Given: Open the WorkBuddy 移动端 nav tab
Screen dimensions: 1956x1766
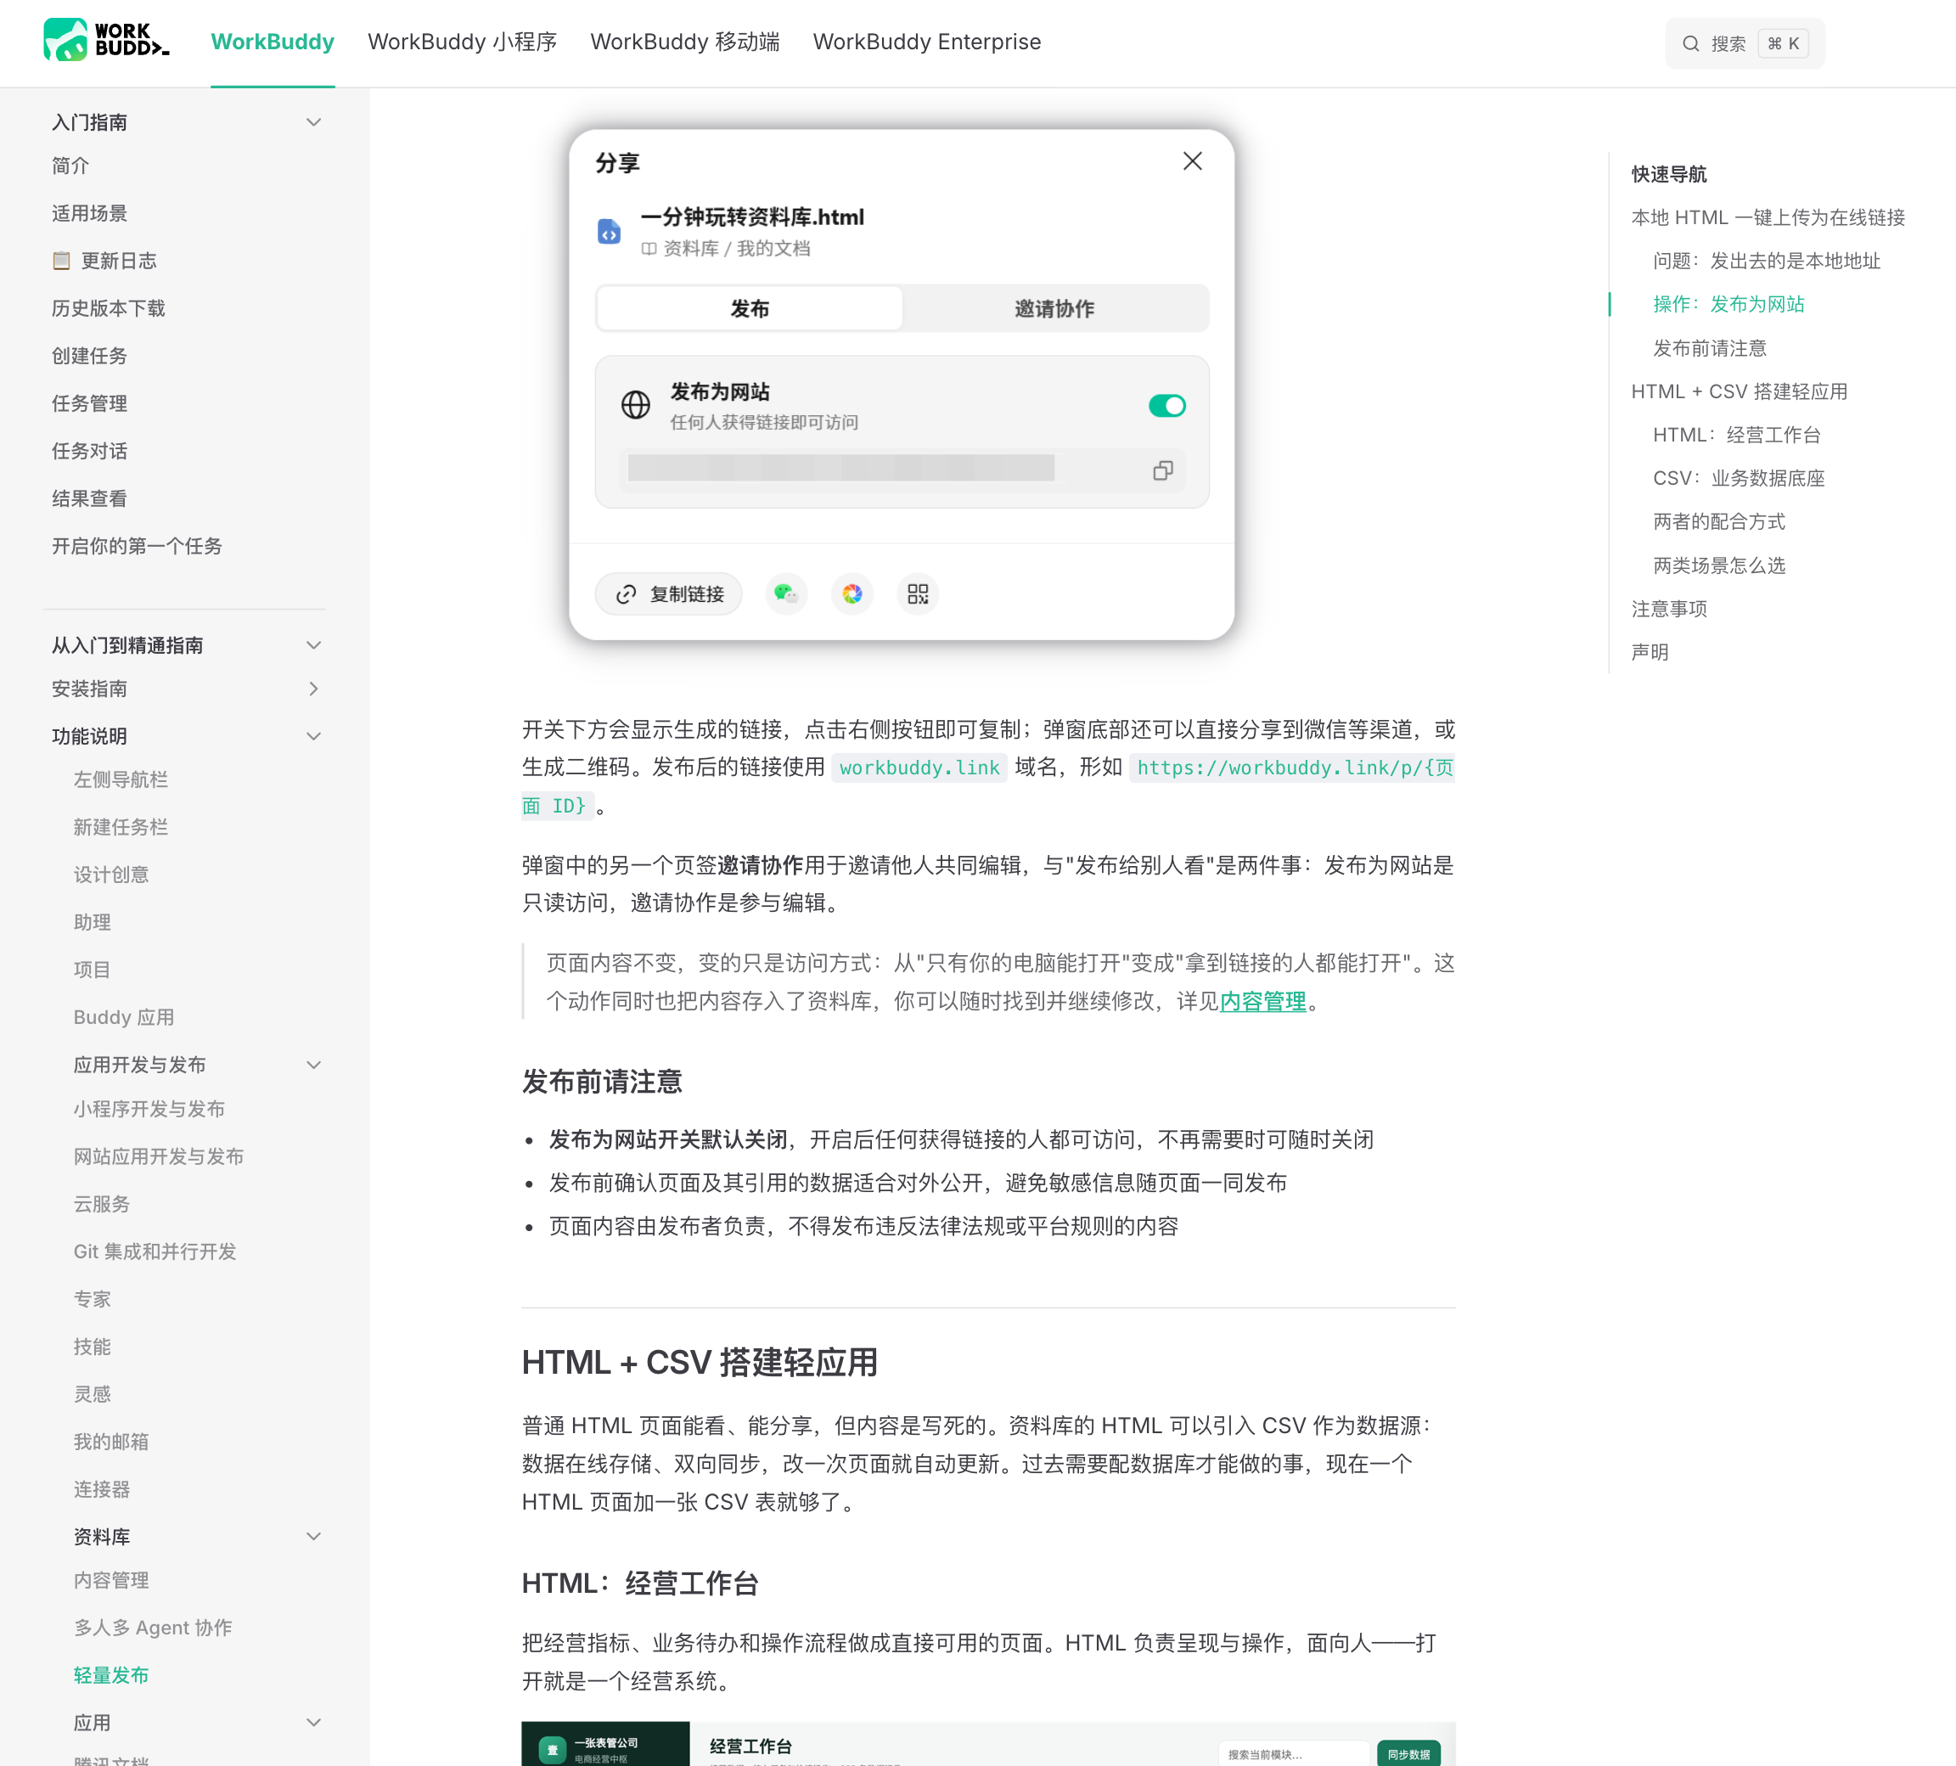Looking at the screenshot, I should pos(685,42).
